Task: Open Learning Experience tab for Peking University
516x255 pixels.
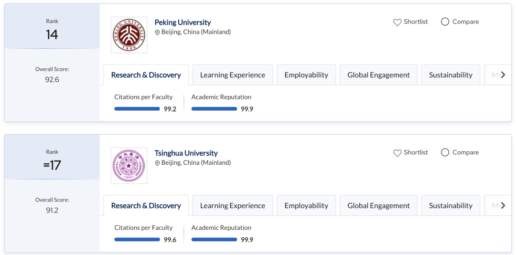Action: point(233,74)
